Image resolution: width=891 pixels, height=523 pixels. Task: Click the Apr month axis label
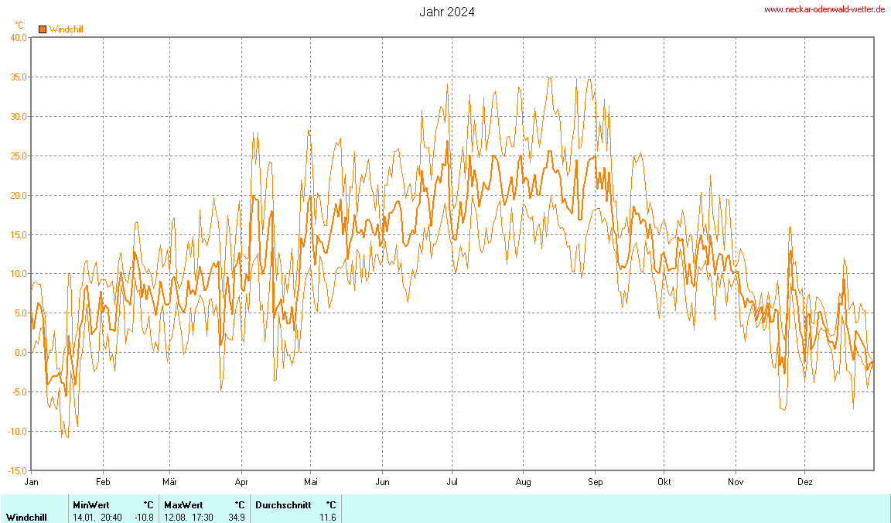pyautogui.click(x=241, y=481)
